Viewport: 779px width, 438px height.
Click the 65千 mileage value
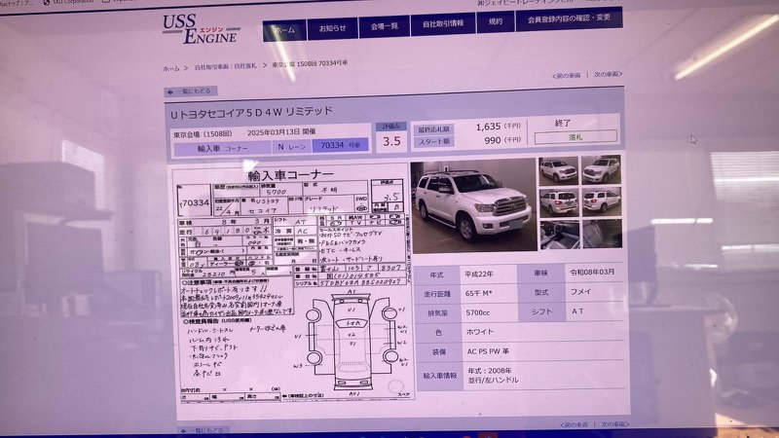click(x=478, y=294)
